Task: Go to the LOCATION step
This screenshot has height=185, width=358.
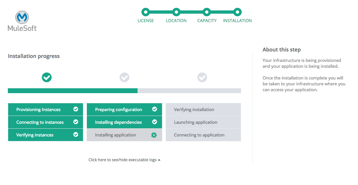Action: coord(176,12)
